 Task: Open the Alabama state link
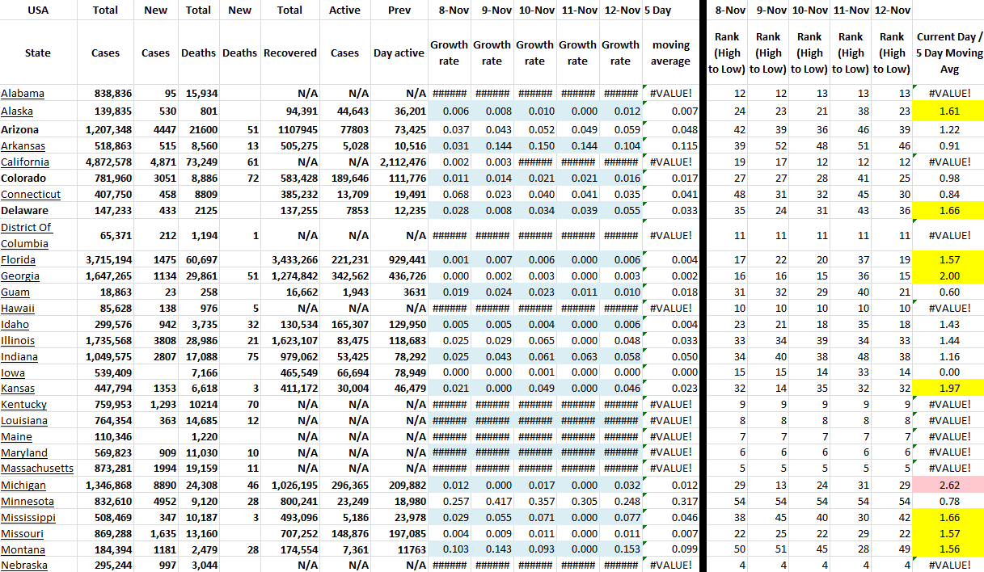pyautogui.click(x=23, y=94)
